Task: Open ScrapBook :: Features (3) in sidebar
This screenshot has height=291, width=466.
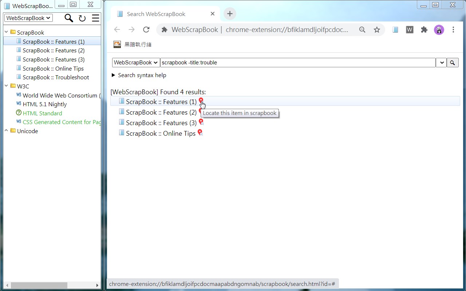Action: [x=54, y=59]
